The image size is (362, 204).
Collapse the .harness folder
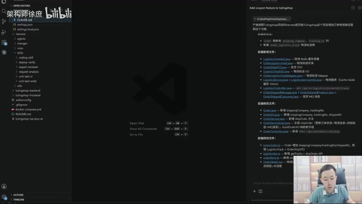(x=13, y=34)
